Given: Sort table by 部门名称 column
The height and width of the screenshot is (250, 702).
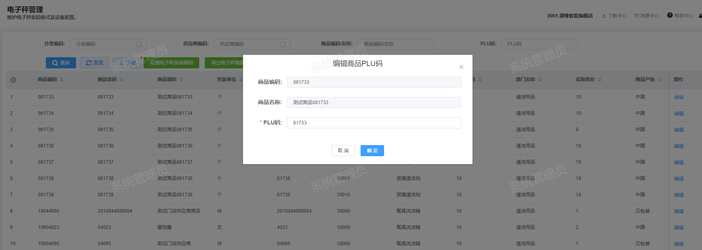Looking at the screenshot, I should (540, 79).
